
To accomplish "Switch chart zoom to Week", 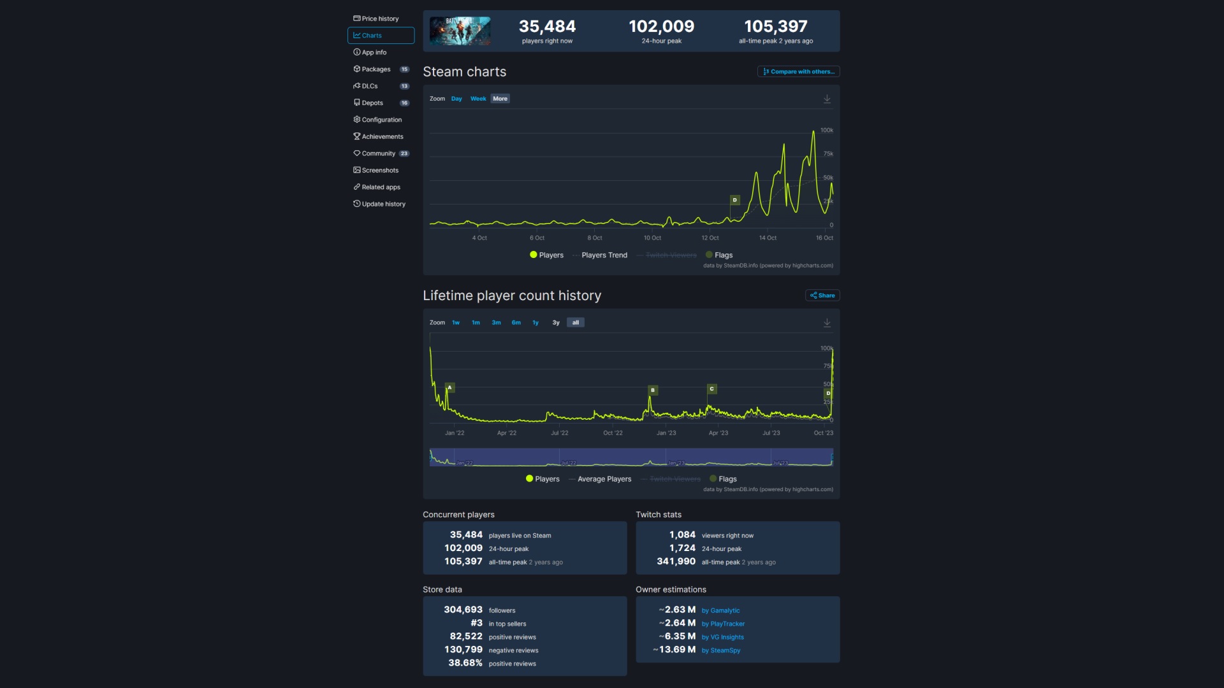I will (478, 99).
